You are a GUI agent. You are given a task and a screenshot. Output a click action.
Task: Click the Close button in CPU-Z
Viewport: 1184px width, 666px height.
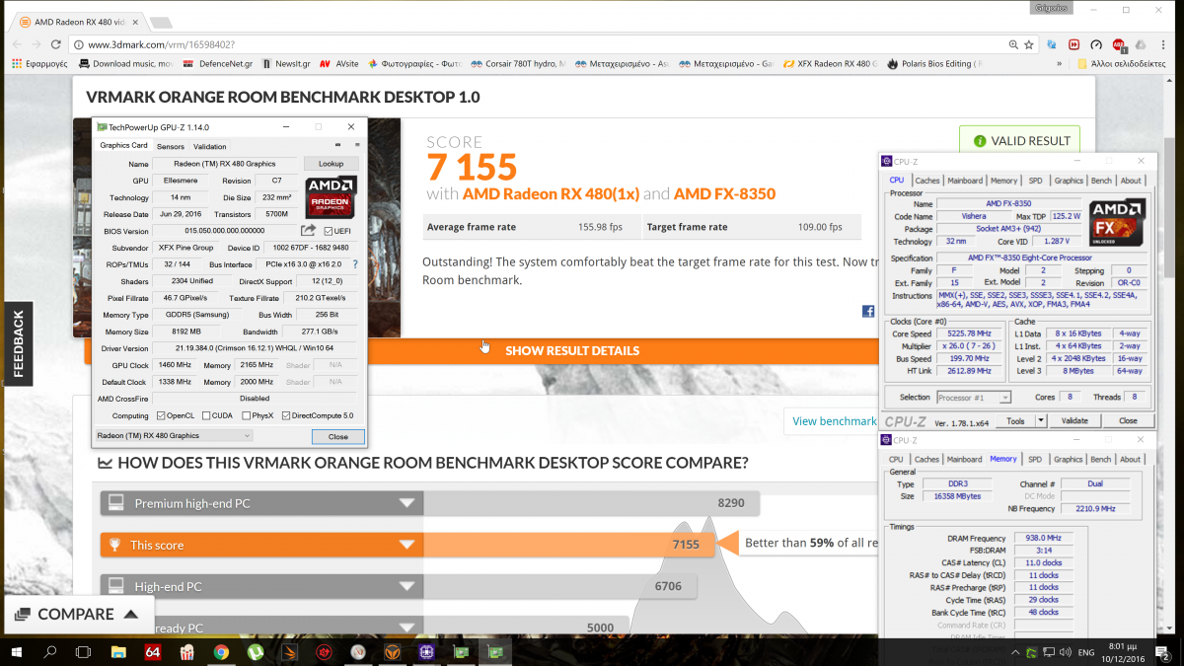click(1128, 420)
